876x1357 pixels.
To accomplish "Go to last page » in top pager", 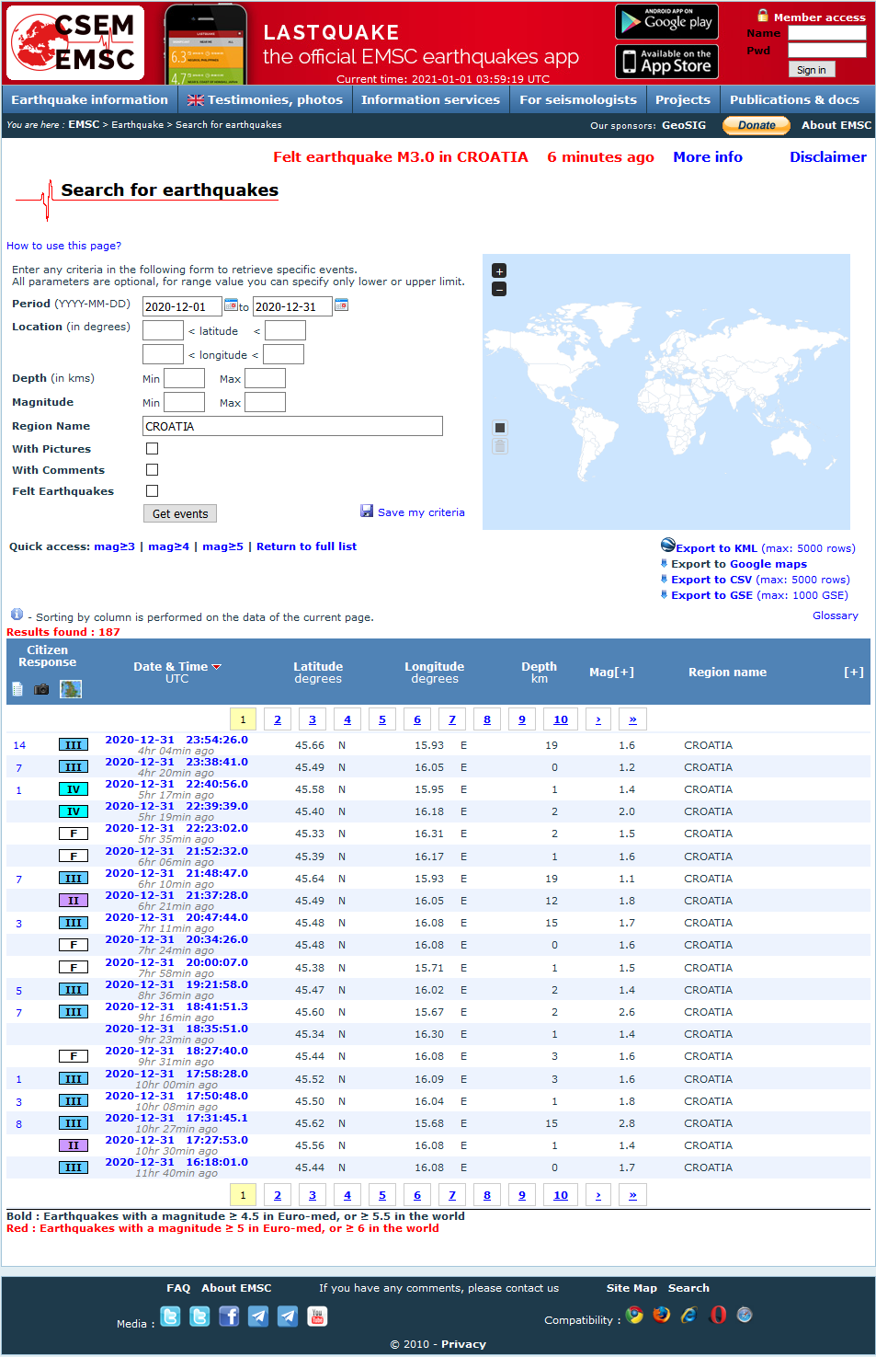I will (x=632, y=719).
